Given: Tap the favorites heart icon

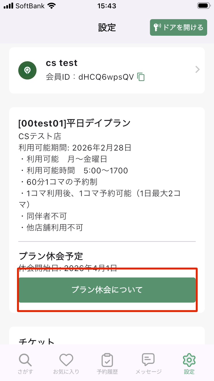Looking at the screenshot, I should (66, 360).
